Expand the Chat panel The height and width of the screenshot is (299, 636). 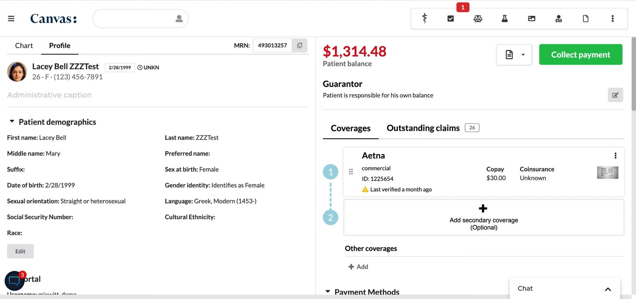click(607, 289)
